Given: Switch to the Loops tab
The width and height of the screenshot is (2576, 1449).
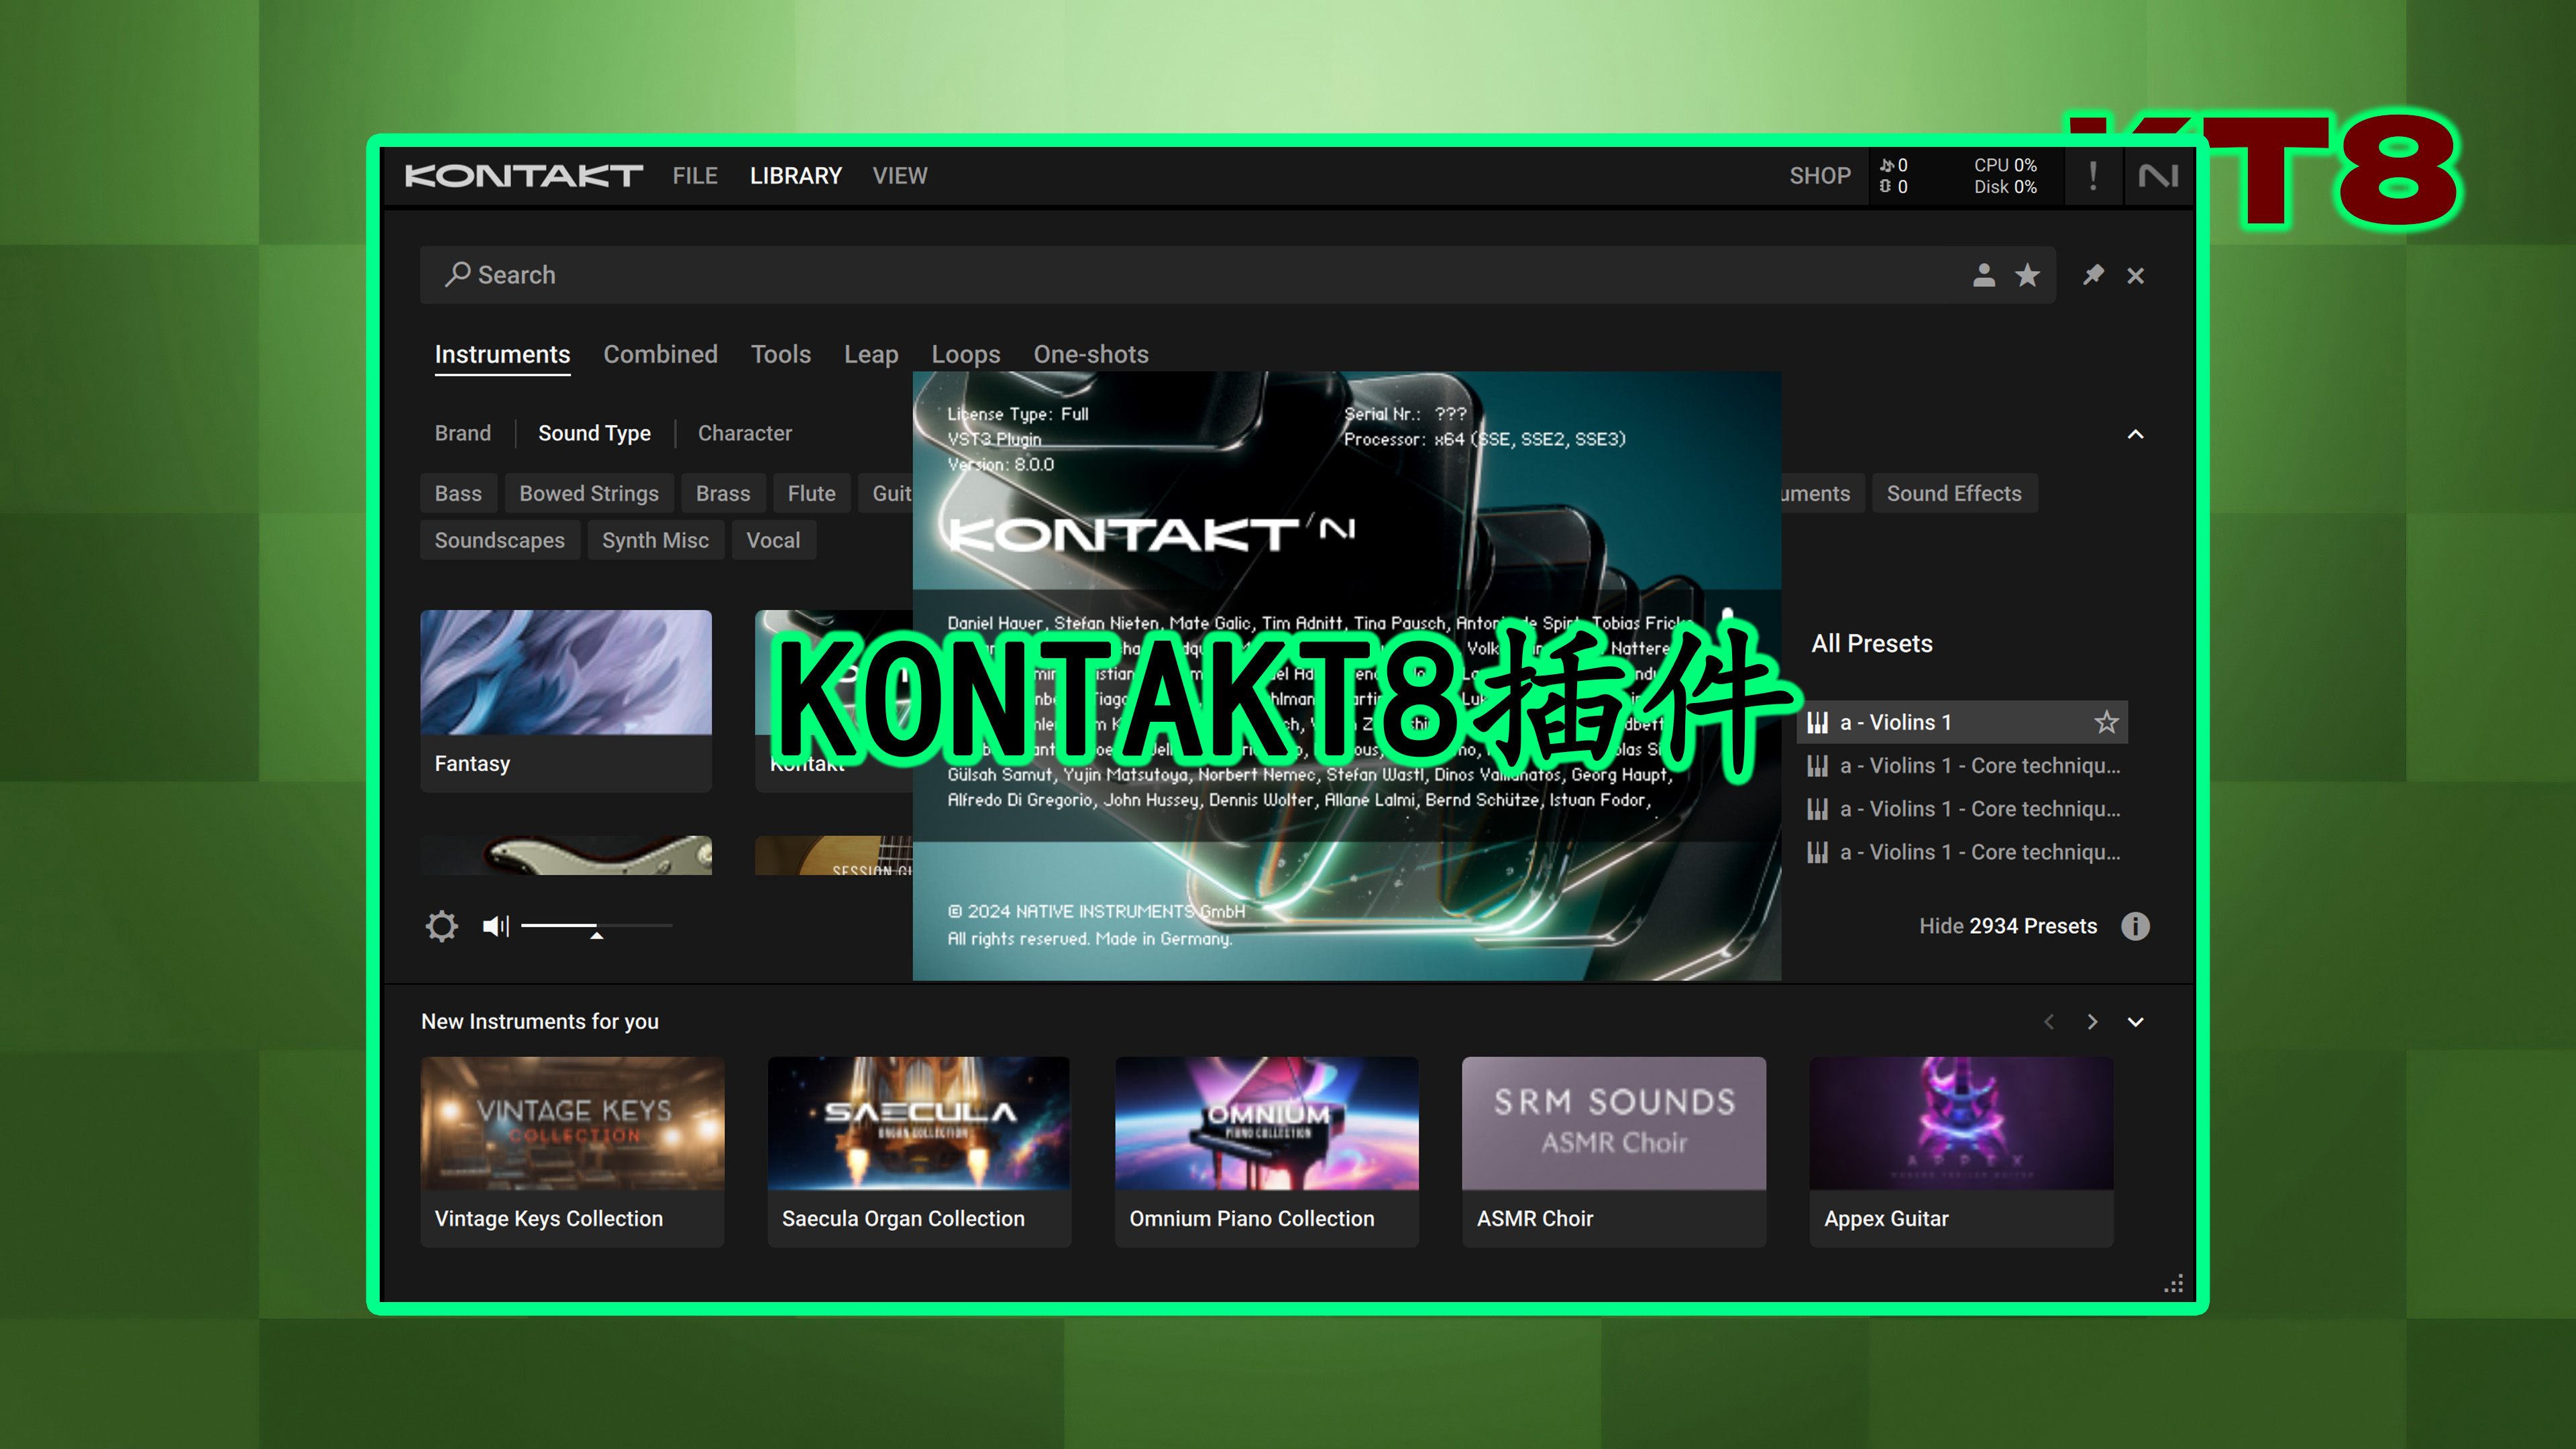Looking at the screenshot, I should tap(966, 354).
